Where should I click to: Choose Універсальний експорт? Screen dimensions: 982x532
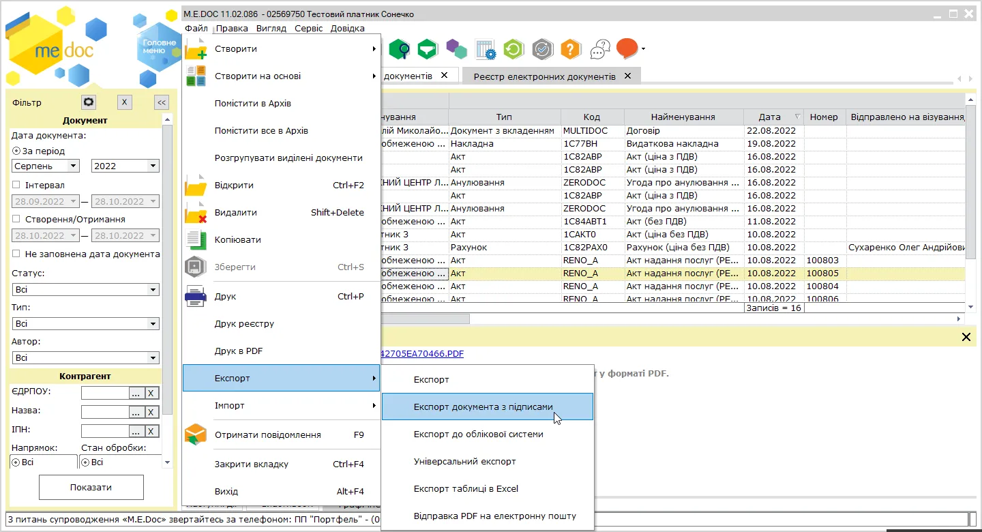(x=488, y=462)
